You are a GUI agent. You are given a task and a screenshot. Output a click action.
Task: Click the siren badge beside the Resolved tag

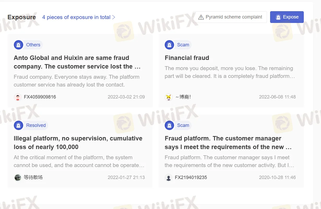(18, 125)
